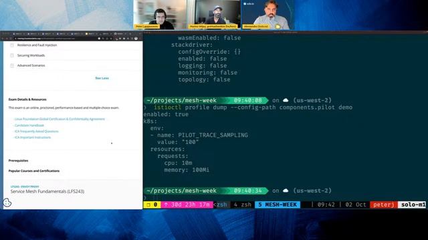Click the ~/projects/mesh-week path at 09:40:08 prompt
Screen dimensions: 428x240
coord(181,101)
